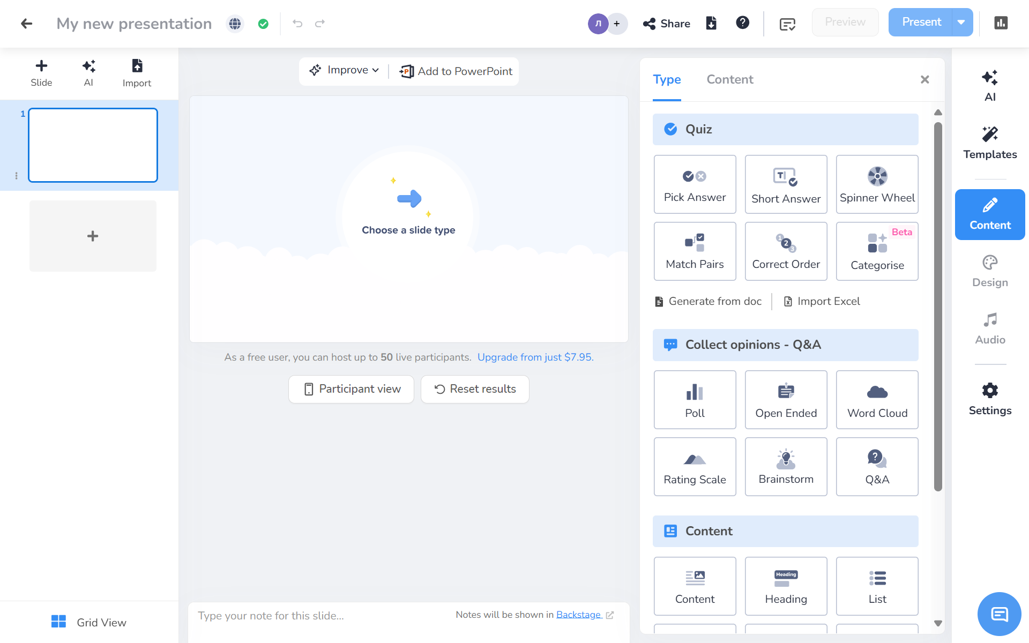Open slide 1 options dots menu
Image resolution: width=1029 pixels, height=643 pixels.
pos(16,176)
